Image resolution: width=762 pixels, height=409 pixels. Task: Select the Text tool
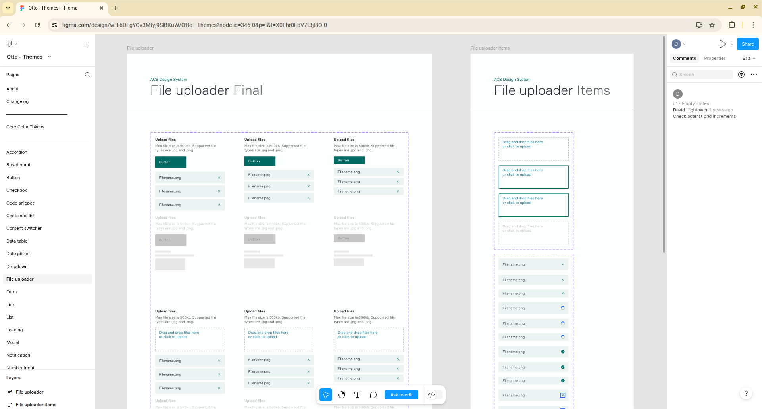pyautogui.click(x=357, y=395)
